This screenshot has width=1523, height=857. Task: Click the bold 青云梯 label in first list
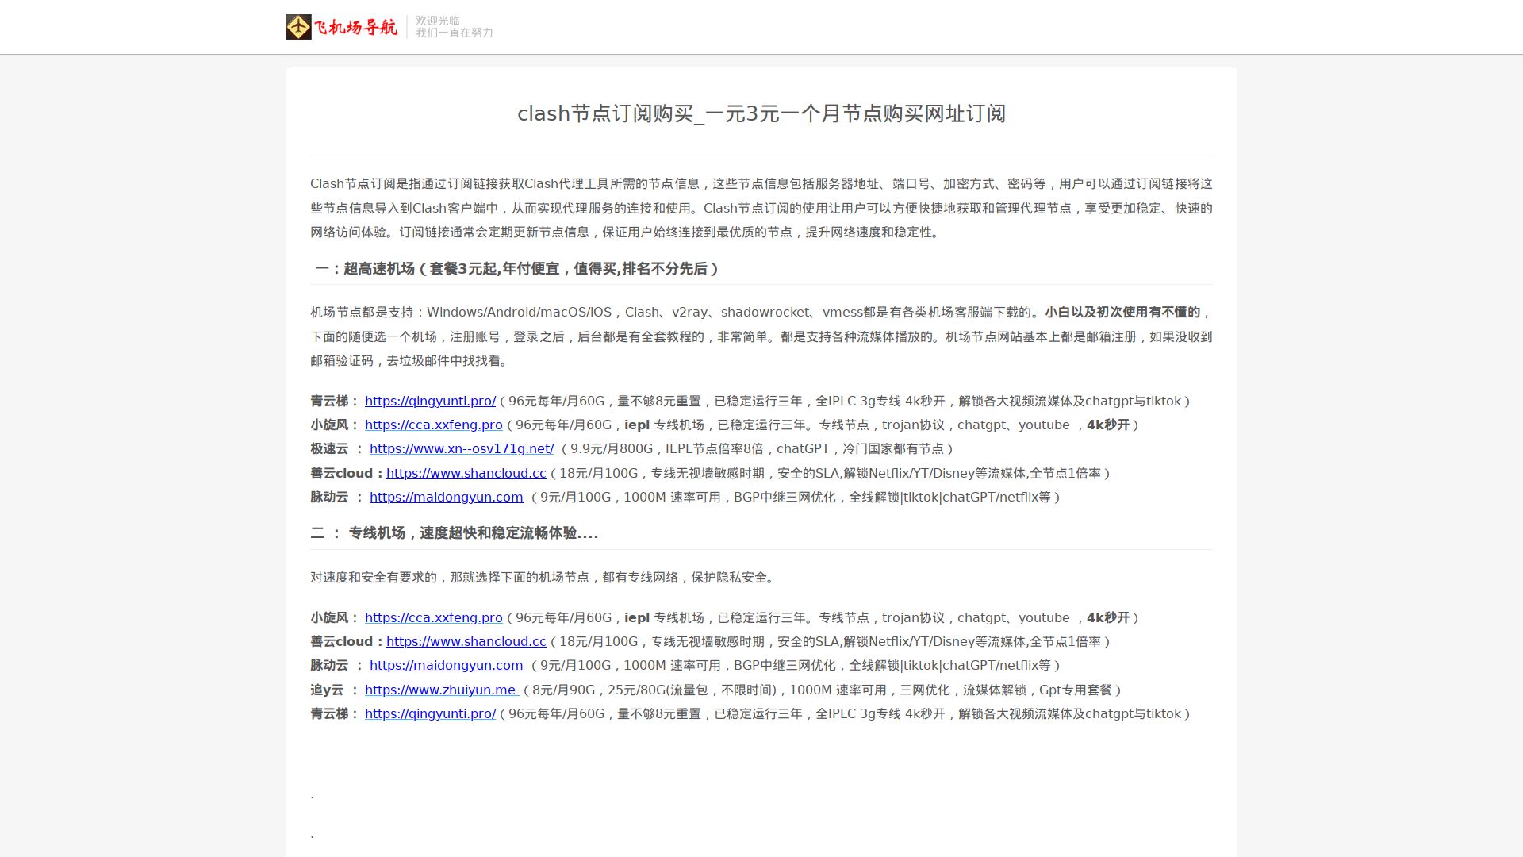pos(329,402)
